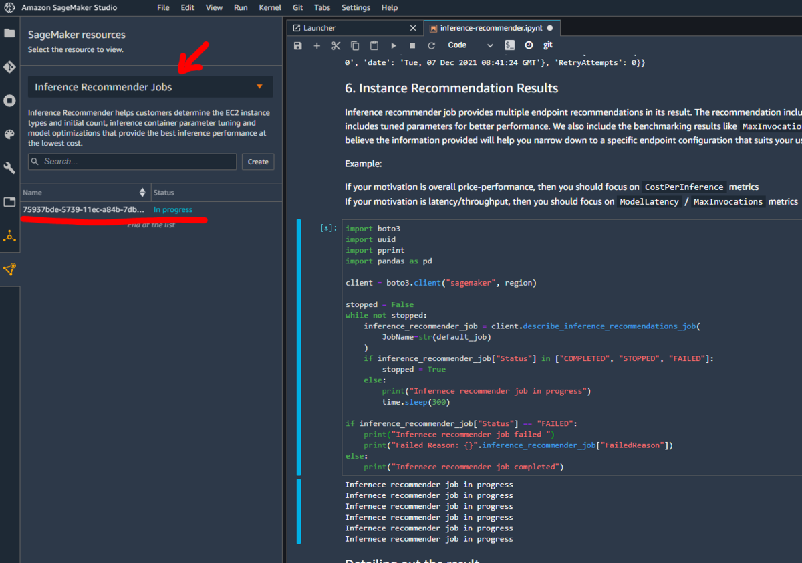Click the 'In progress' job status
802x563 pixels.
(173, 209)
